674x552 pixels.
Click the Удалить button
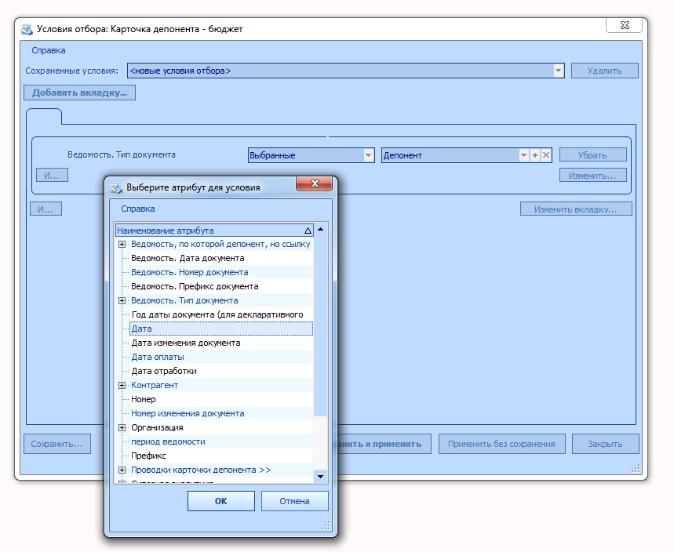(x=604, y=71)
